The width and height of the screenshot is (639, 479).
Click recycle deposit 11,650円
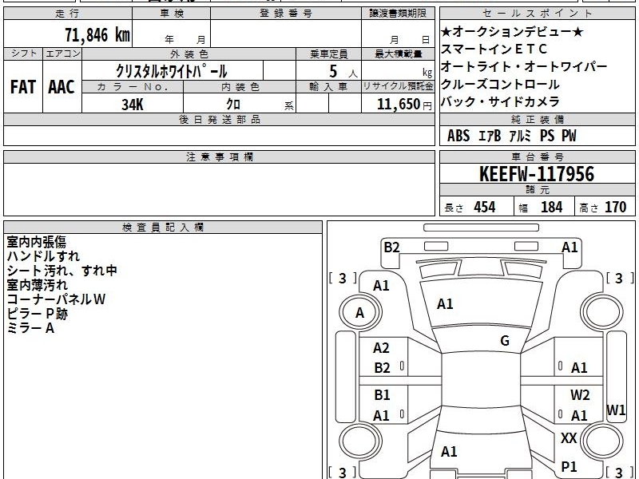coord(404,105)
